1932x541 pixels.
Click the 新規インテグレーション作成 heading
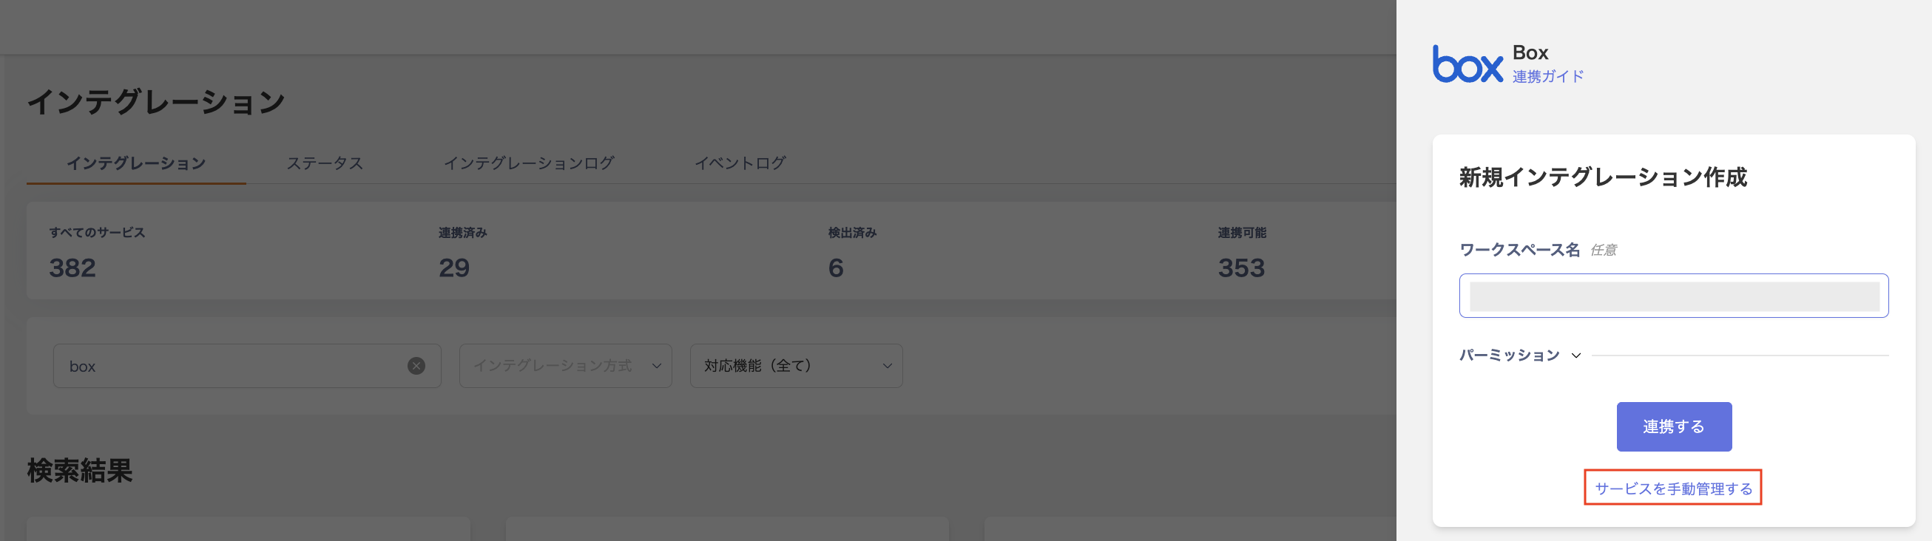(x=1603, y=177)
